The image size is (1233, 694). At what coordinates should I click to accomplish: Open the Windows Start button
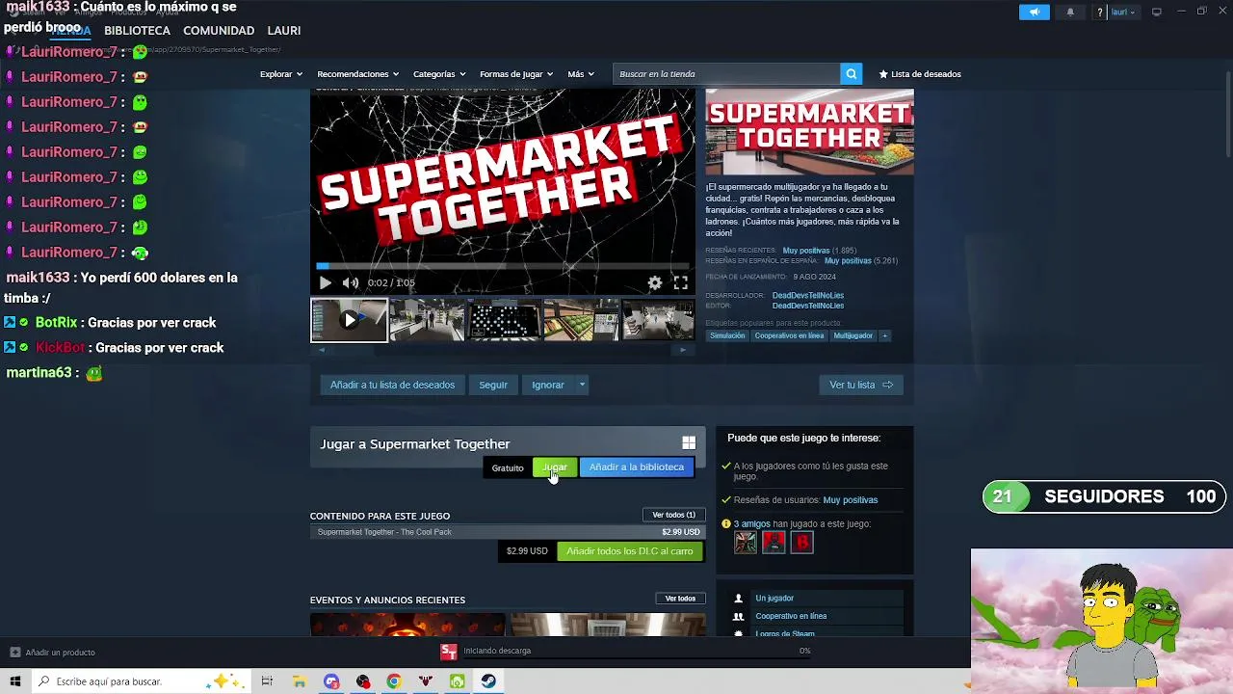click(14, 681)
